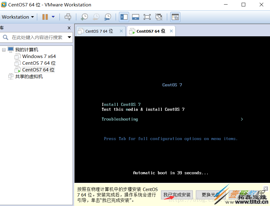Switch to the CentOS 7 64 位 tab
The width and height of the screenshot is (270, 206).
(98, 31)
